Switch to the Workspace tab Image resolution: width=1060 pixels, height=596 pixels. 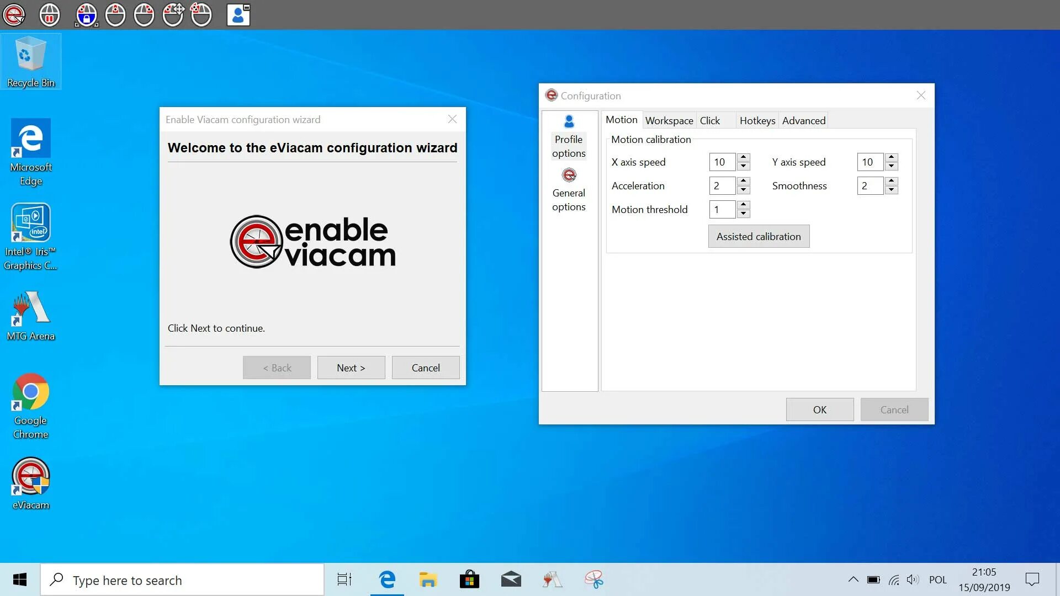[x=669, y=120]
